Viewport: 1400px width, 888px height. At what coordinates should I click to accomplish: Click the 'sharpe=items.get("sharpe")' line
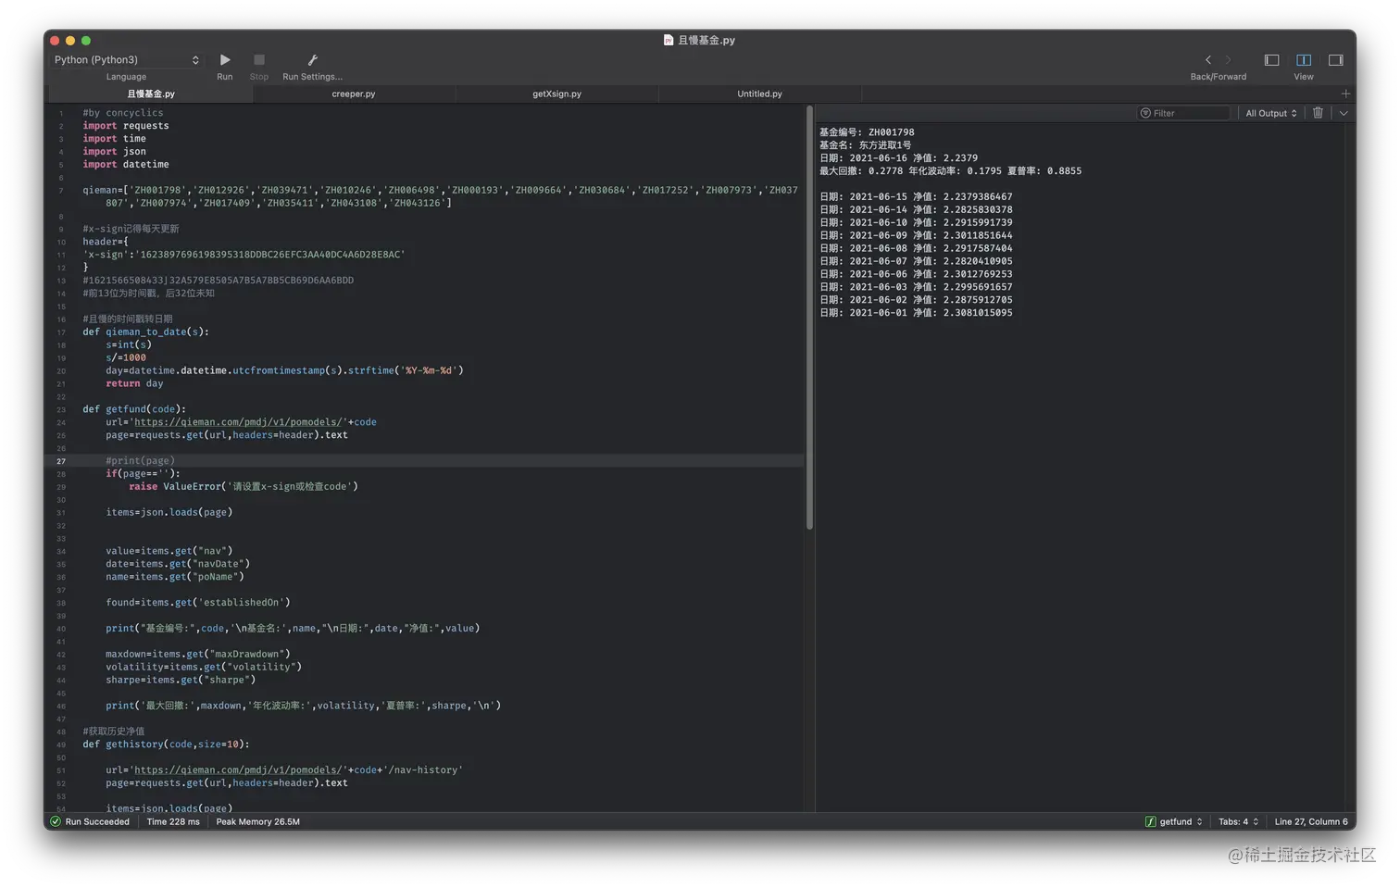pos(181,681)
